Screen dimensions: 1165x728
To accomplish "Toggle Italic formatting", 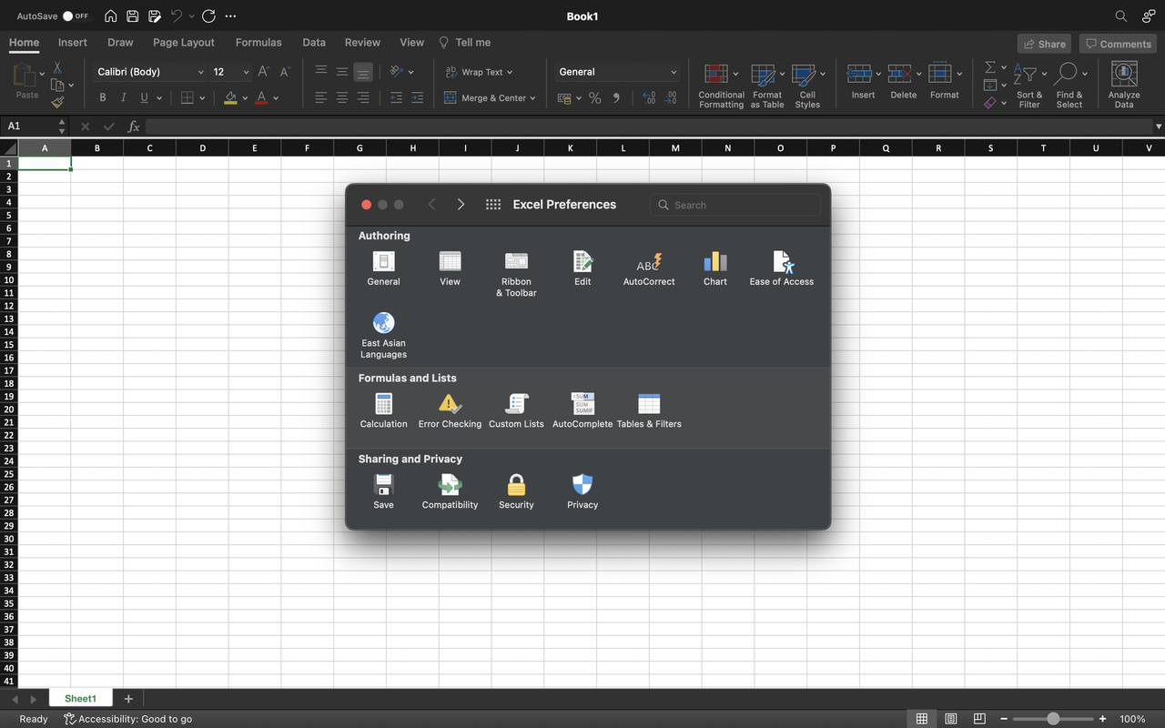I will pos(124,97).
